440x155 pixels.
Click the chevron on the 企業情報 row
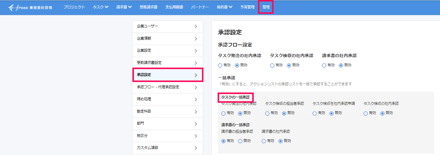coord(196,39)
